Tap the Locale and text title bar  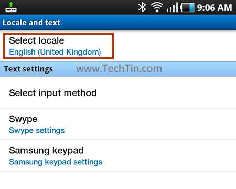[x=118, y=23]
